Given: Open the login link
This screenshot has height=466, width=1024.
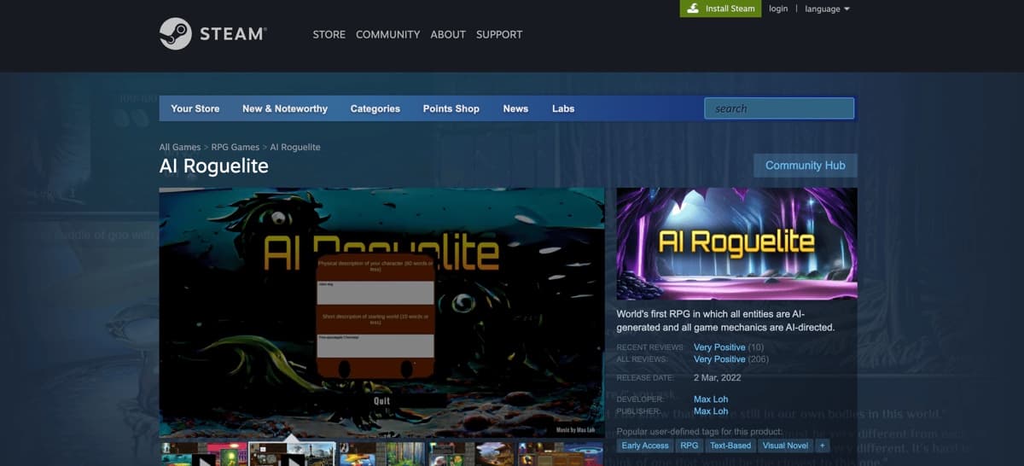Looking at the screenshot, I should 778,9.
